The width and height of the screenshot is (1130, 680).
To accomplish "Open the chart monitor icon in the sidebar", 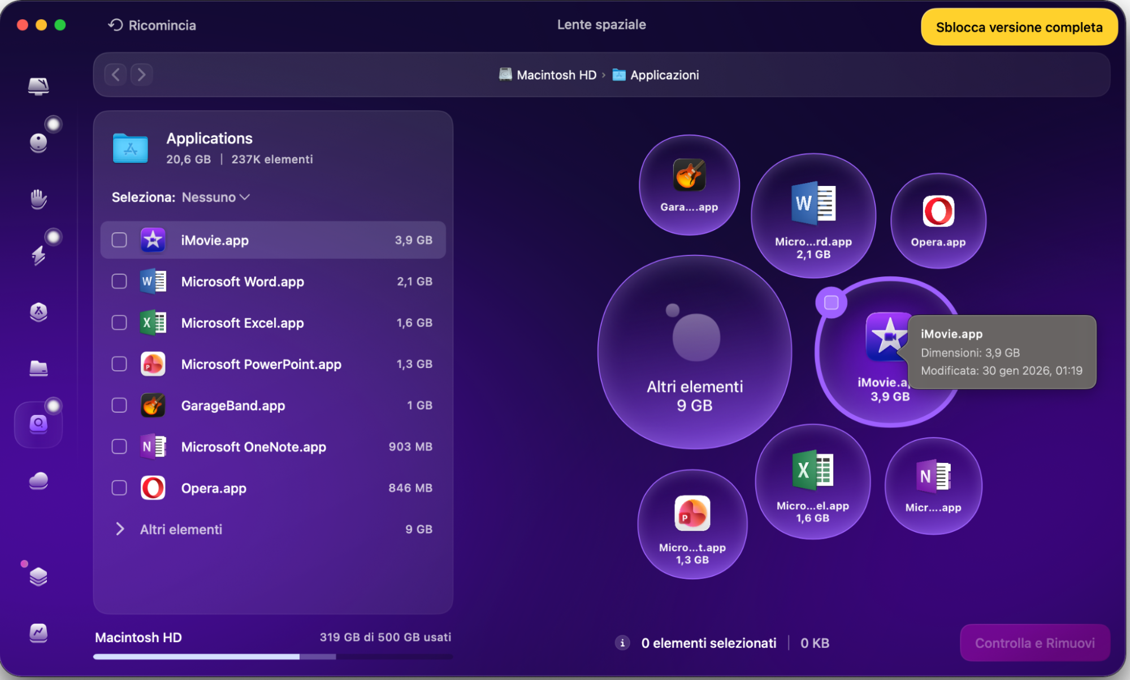I will click(x=38, y=633).
